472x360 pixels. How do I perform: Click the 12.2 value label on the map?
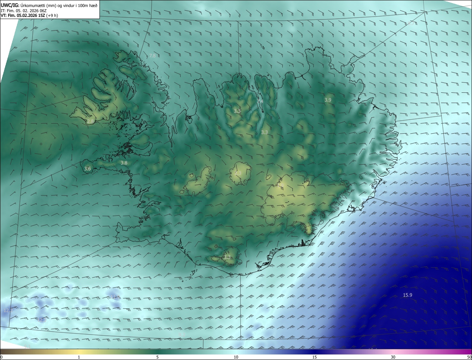pos(8,311)
